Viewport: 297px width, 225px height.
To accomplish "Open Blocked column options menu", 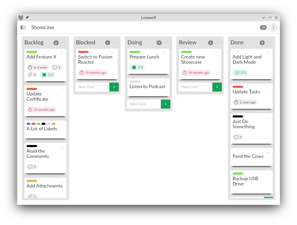I will (115, 42).
